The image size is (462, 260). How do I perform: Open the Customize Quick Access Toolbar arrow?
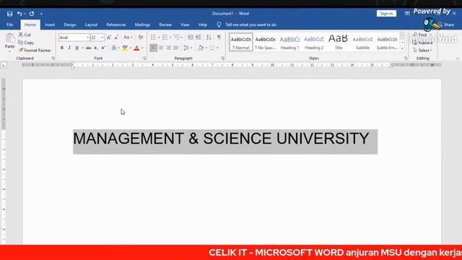[41, 14]
